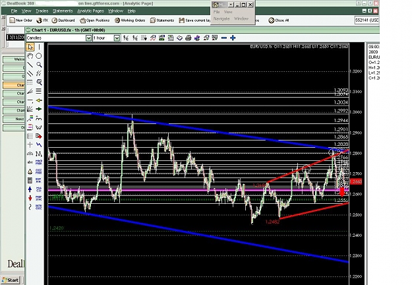412x285 pixels.
Task: Click the Statements toolbar button
Action: coord(162,20)
